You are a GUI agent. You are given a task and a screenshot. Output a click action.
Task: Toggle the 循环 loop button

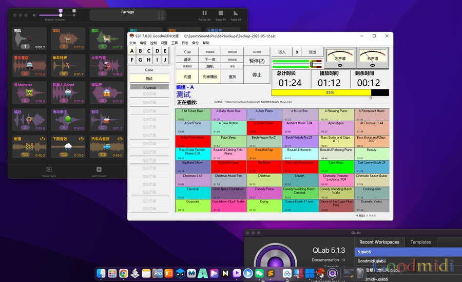187,59
